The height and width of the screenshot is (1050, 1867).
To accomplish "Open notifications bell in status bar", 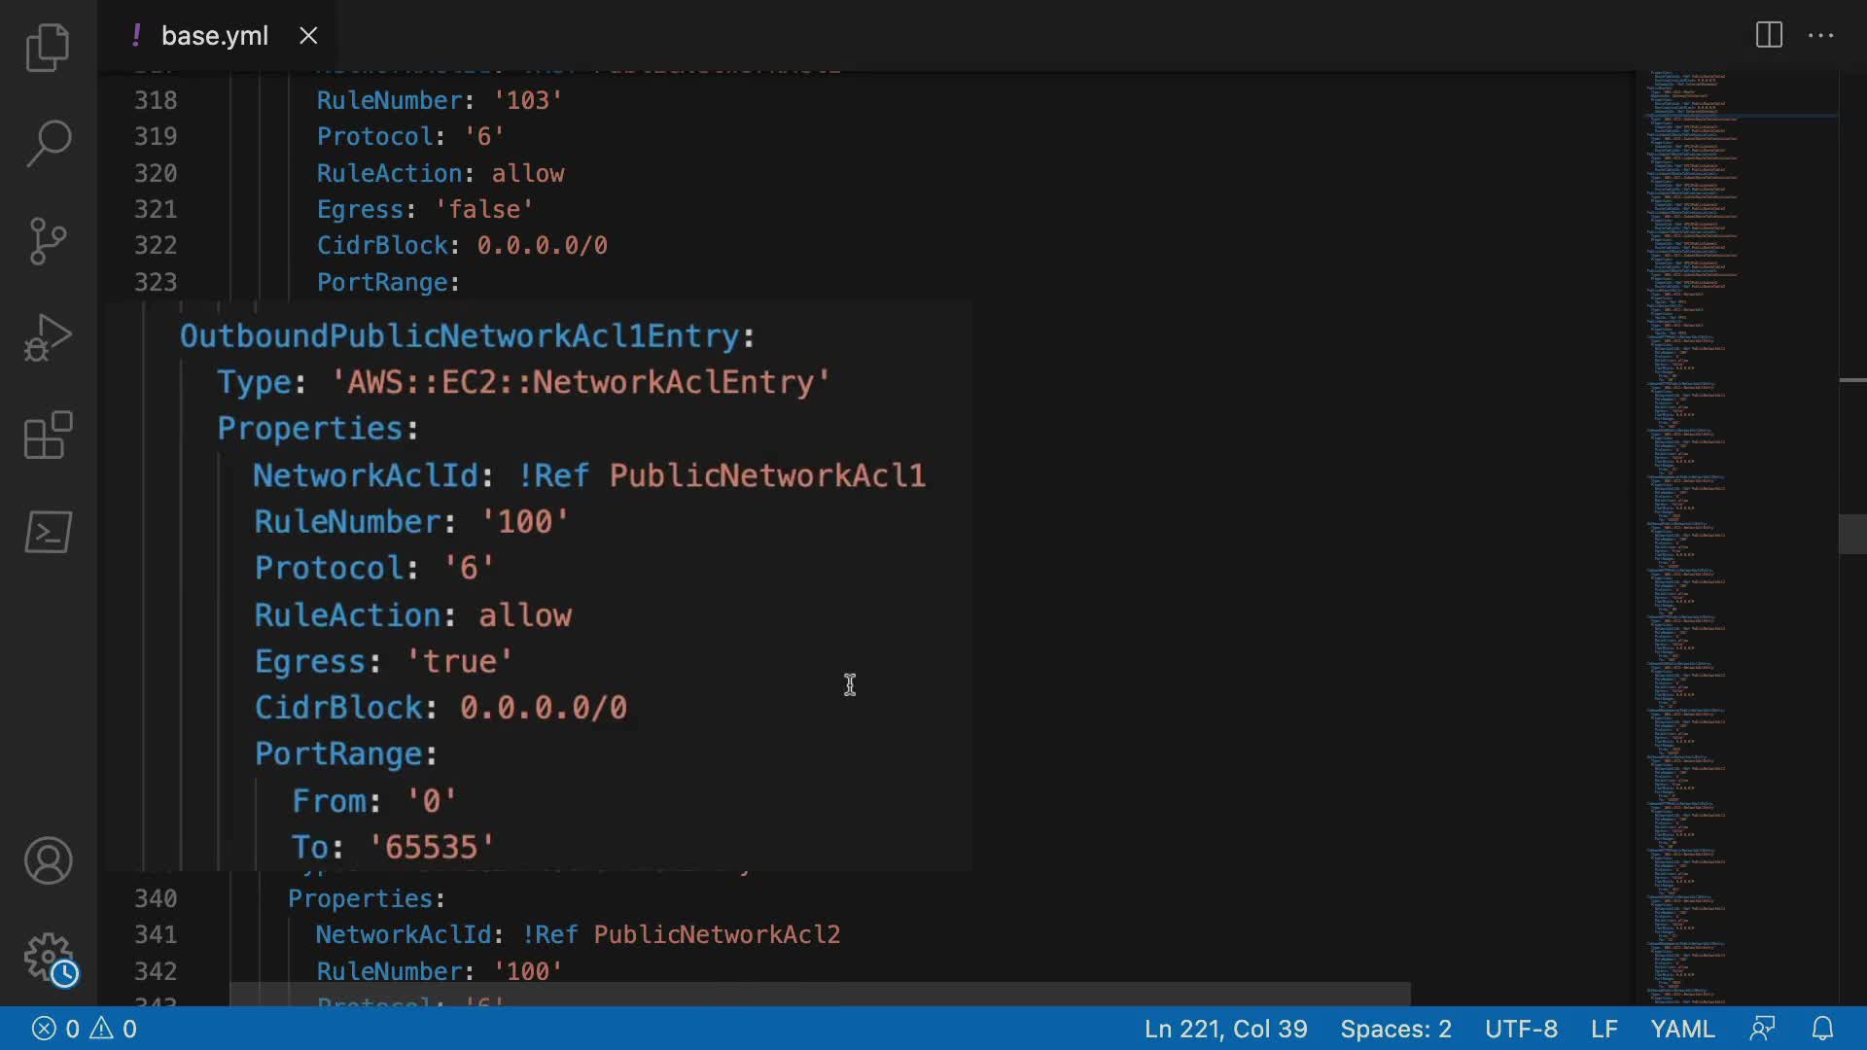I will click(x=1823, y=1029).
